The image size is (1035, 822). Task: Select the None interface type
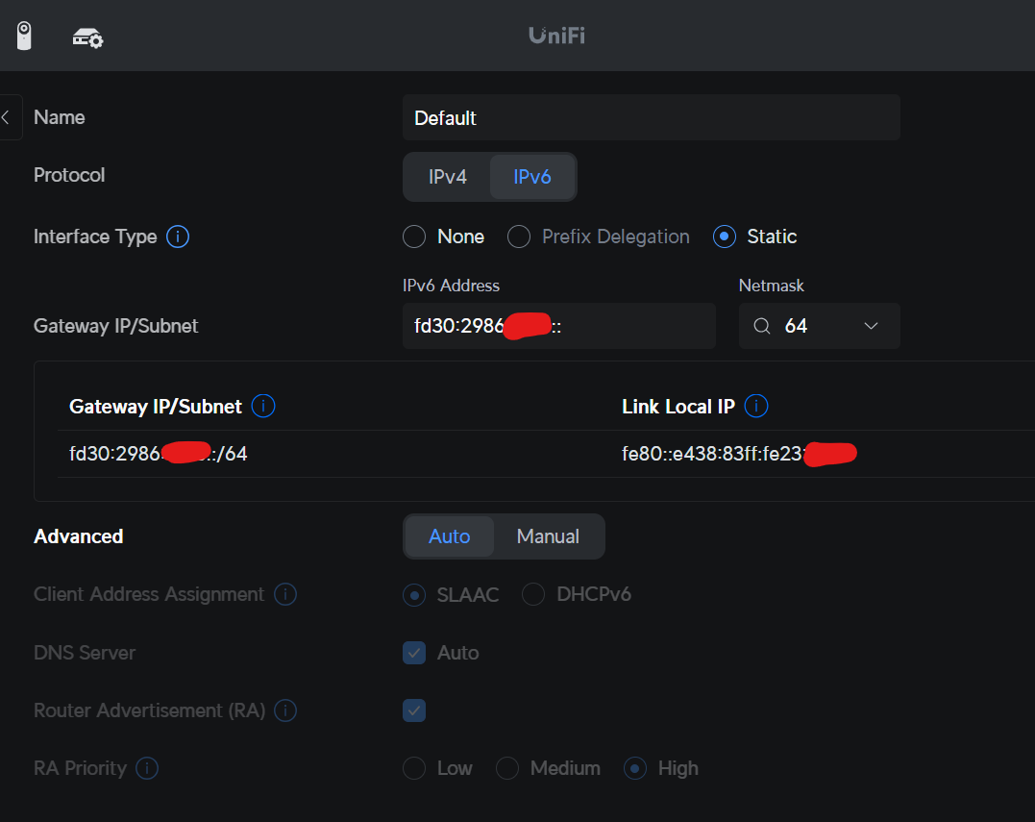point(414,237)
